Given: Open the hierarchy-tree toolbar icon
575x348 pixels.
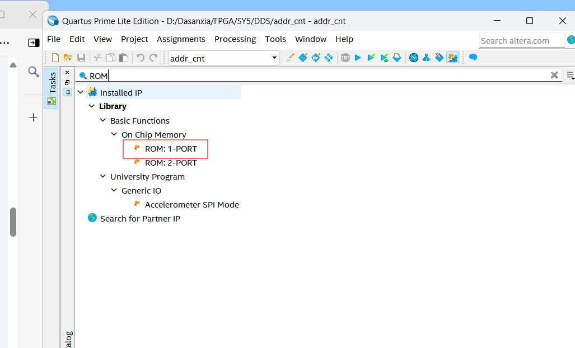Looking at the screenshot, I should point(427,58).
